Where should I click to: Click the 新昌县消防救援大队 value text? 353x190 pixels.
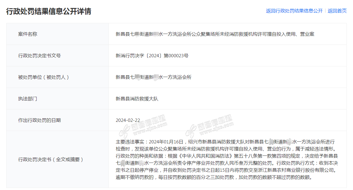137,99
